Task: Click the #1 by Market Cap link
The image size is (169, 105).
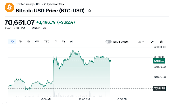Action: point(54,4)
